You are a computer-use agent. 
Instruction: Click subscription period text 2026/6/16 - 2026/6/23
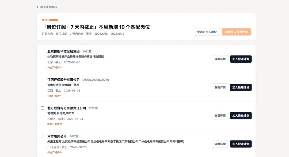tap(109, 34)
